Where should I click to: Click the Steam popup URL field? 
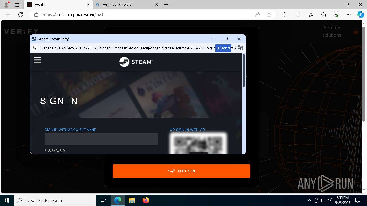[138, 48]
